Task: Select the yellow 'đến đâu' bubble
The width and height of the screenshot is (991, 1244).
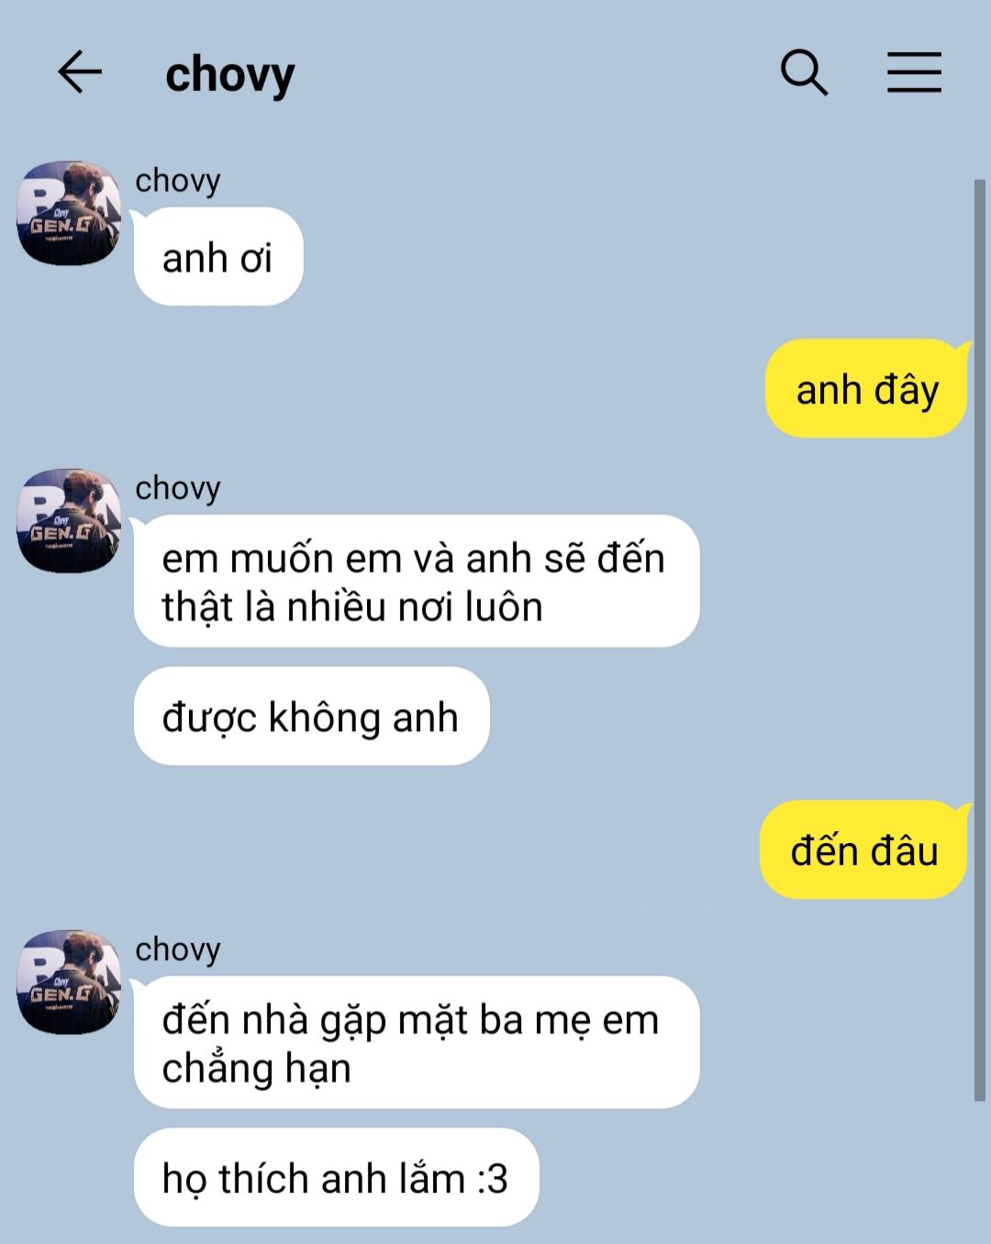Action: click(x=864, y=850)
